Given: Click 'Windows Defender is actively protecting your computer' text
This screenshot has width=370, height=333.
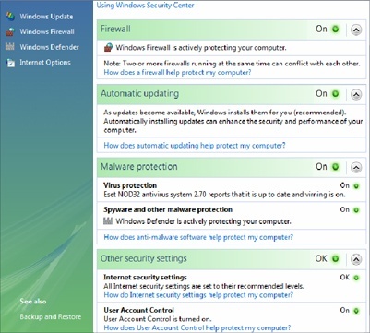Looking at the screenshot, I should pos(203,221).
